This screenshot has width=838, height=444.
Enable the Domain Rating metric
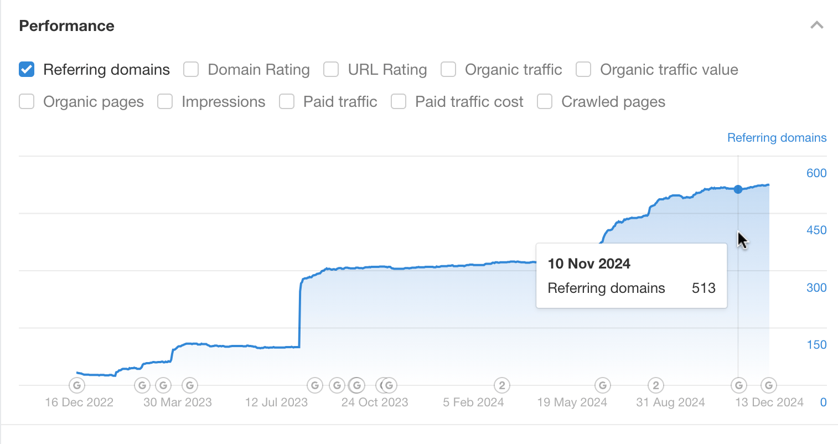pos(190,69)
